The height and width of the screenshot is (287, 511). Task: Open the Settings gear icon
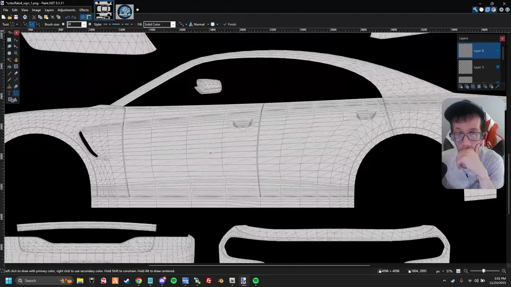pos(501,10)
